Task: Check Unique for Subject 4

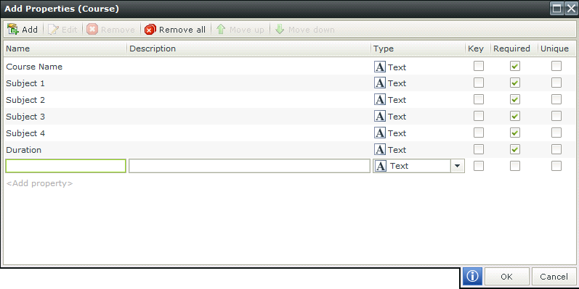Action: pos(556,133)
